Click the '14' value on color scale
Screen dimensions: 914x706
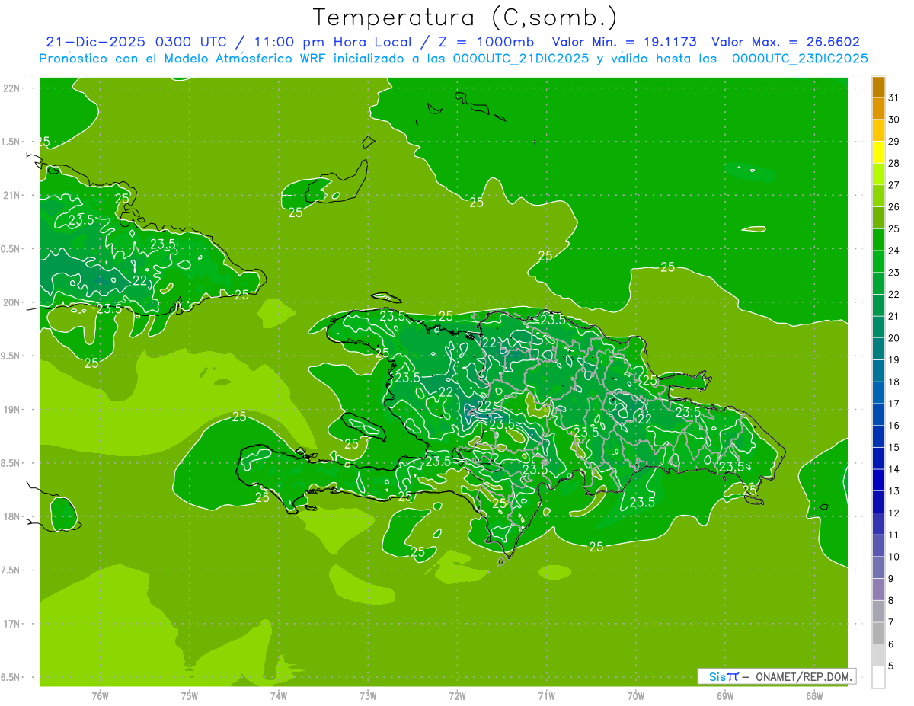893,469
